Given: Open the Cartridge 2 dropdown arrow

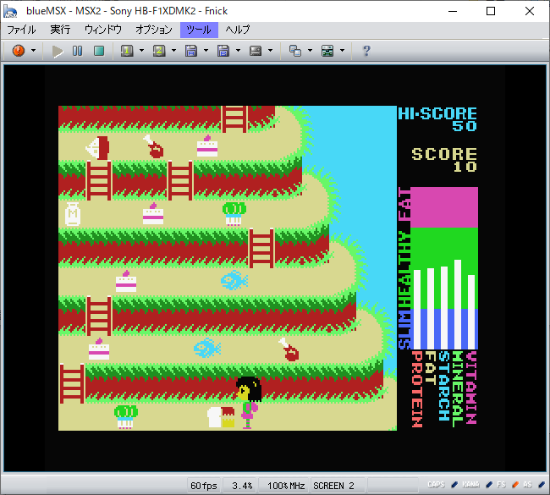Looking at the screenshot, I should 173,51.
